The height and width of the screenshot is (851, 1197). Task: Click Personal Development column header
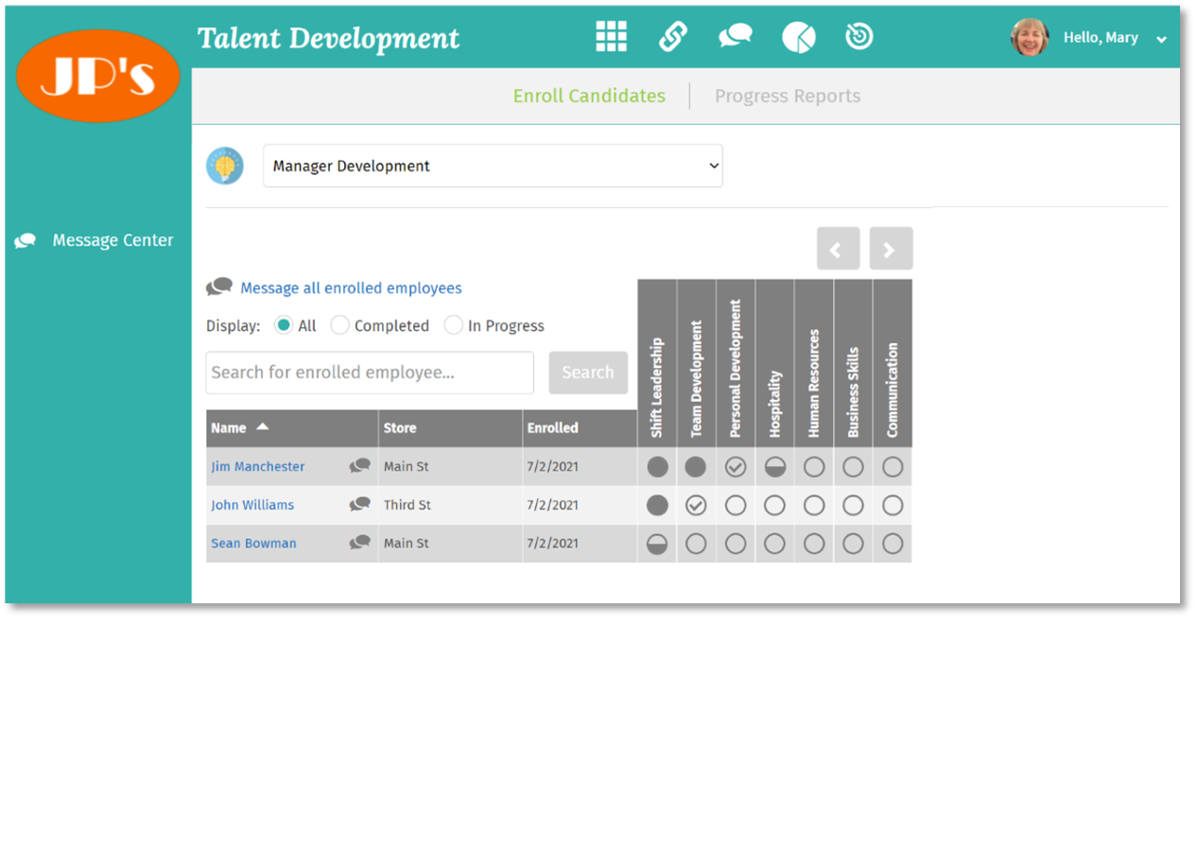pyautogui.click(x=736, y=363)
